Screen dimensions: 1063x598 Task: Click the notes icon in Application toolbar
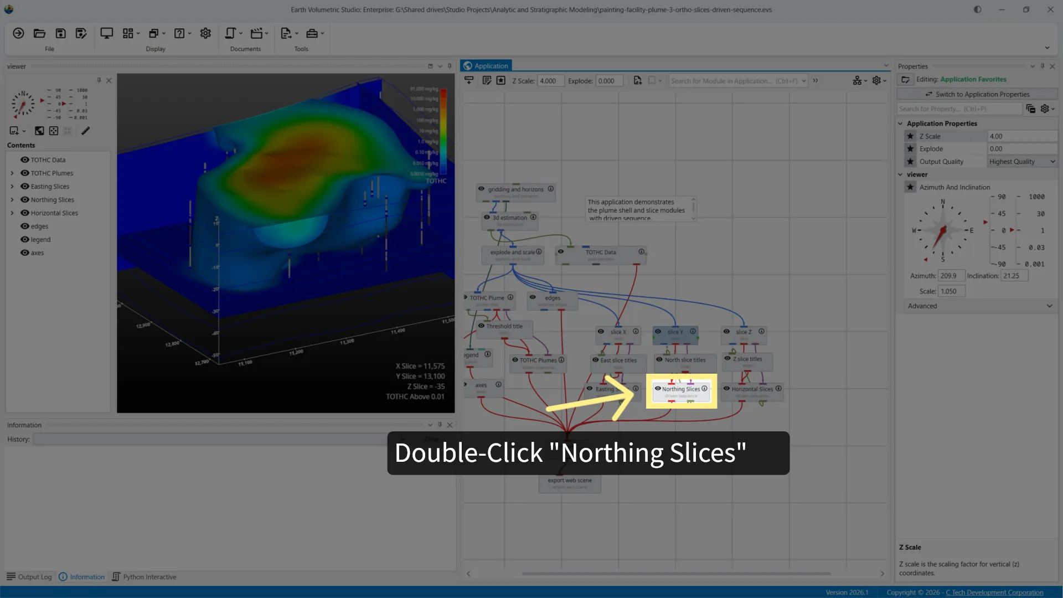point(487,80)
